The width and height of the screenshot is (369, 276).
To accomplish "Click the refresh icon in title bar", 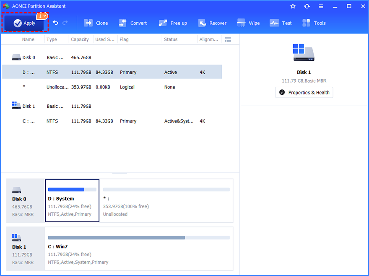I will 307,6.
